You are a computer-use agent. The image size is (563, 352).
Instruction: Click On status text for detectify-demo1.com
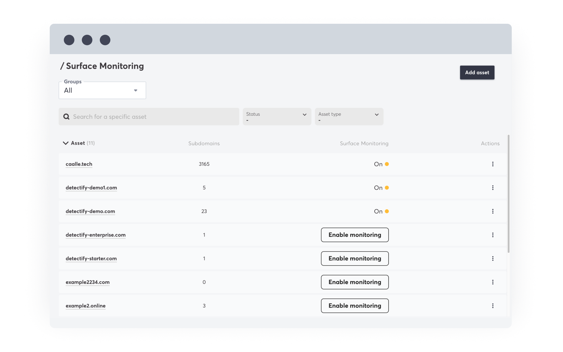tap(378, 188)
